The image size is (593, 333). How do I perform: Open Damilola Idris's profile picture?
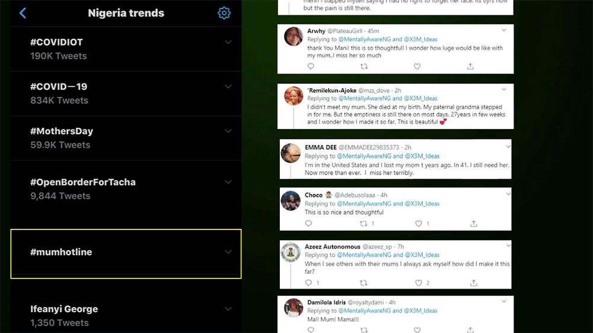(x=294, y=308)
